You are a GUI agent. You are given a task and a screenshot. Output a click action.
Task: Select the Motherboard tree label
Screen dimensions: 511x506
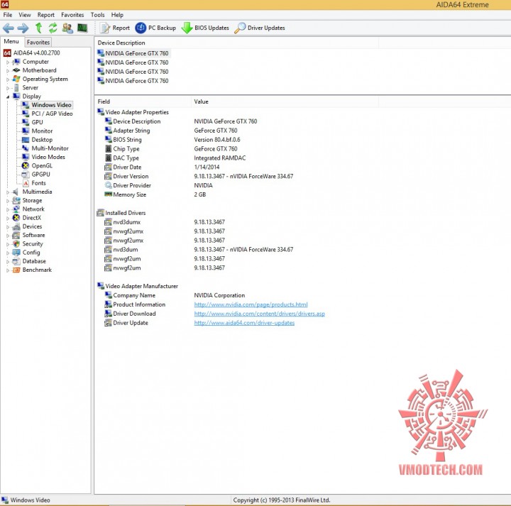[40, 70]
